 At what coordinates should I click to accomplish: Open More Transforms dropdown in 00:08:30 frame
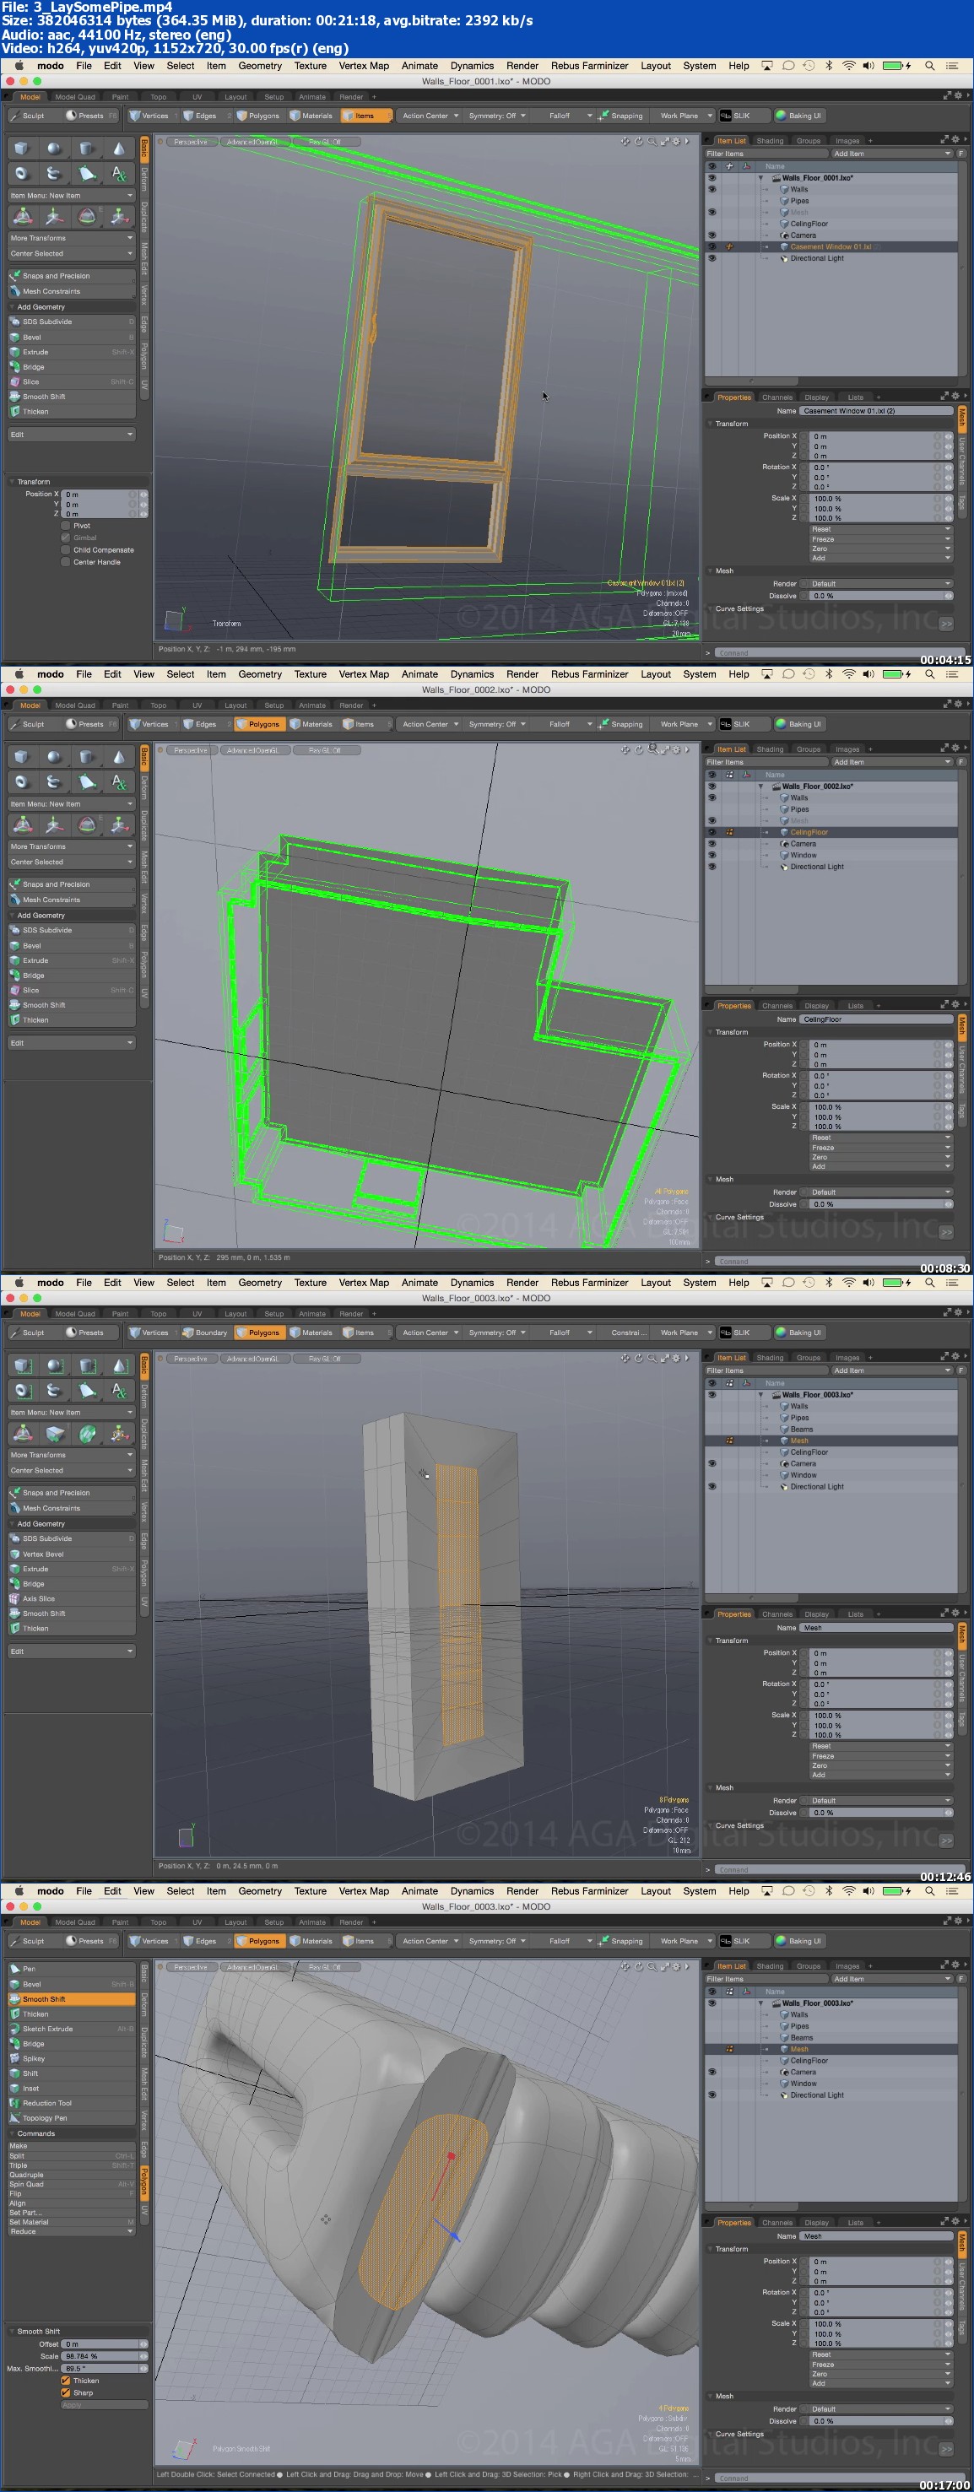72,846
